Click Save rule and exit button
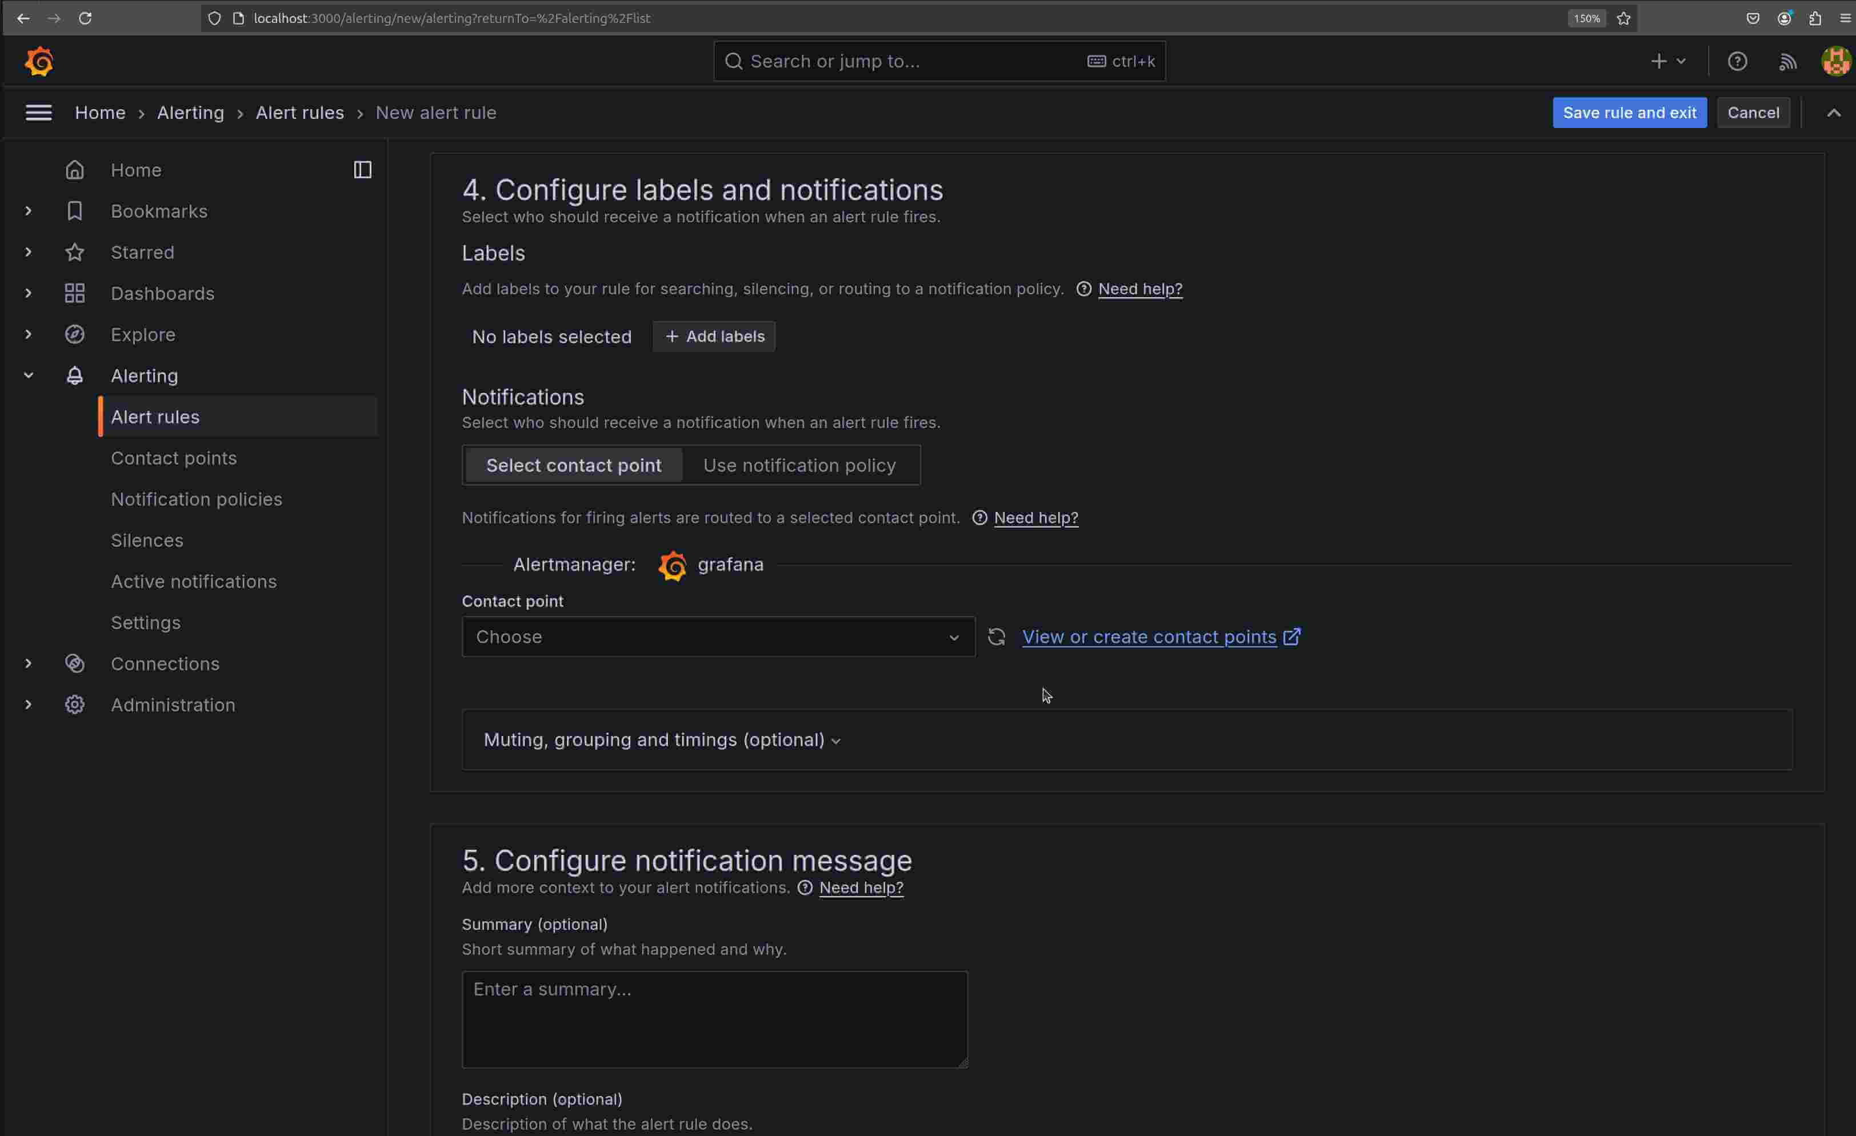Screen dimensions: 1856x1136 (x=1629, y=113)
